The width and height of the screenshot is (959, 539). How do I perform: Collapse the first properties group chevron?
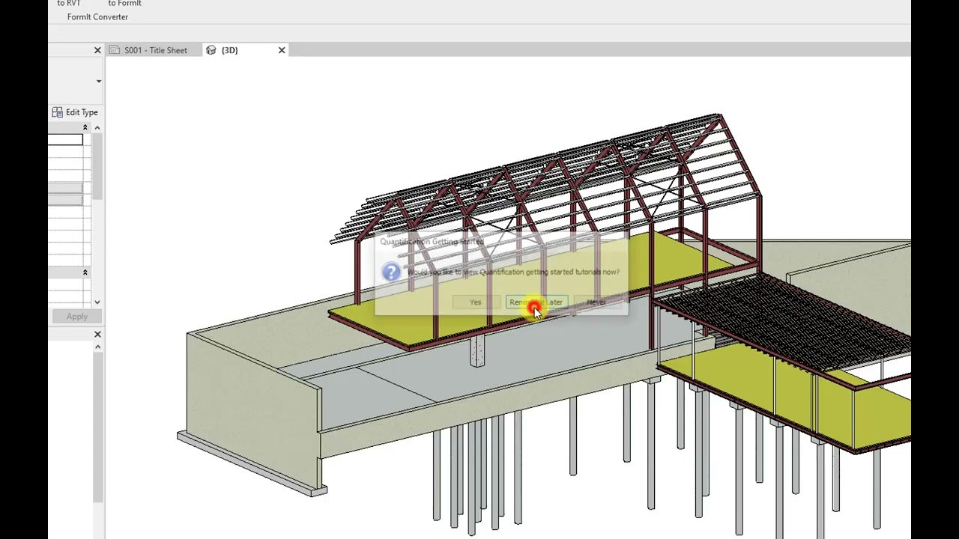tap(85, 128)
